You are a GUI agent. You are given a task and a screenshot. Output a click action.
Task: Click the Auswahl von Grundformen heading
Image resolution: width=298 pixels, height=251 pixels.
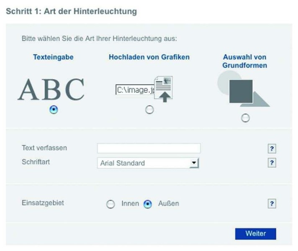245,61
